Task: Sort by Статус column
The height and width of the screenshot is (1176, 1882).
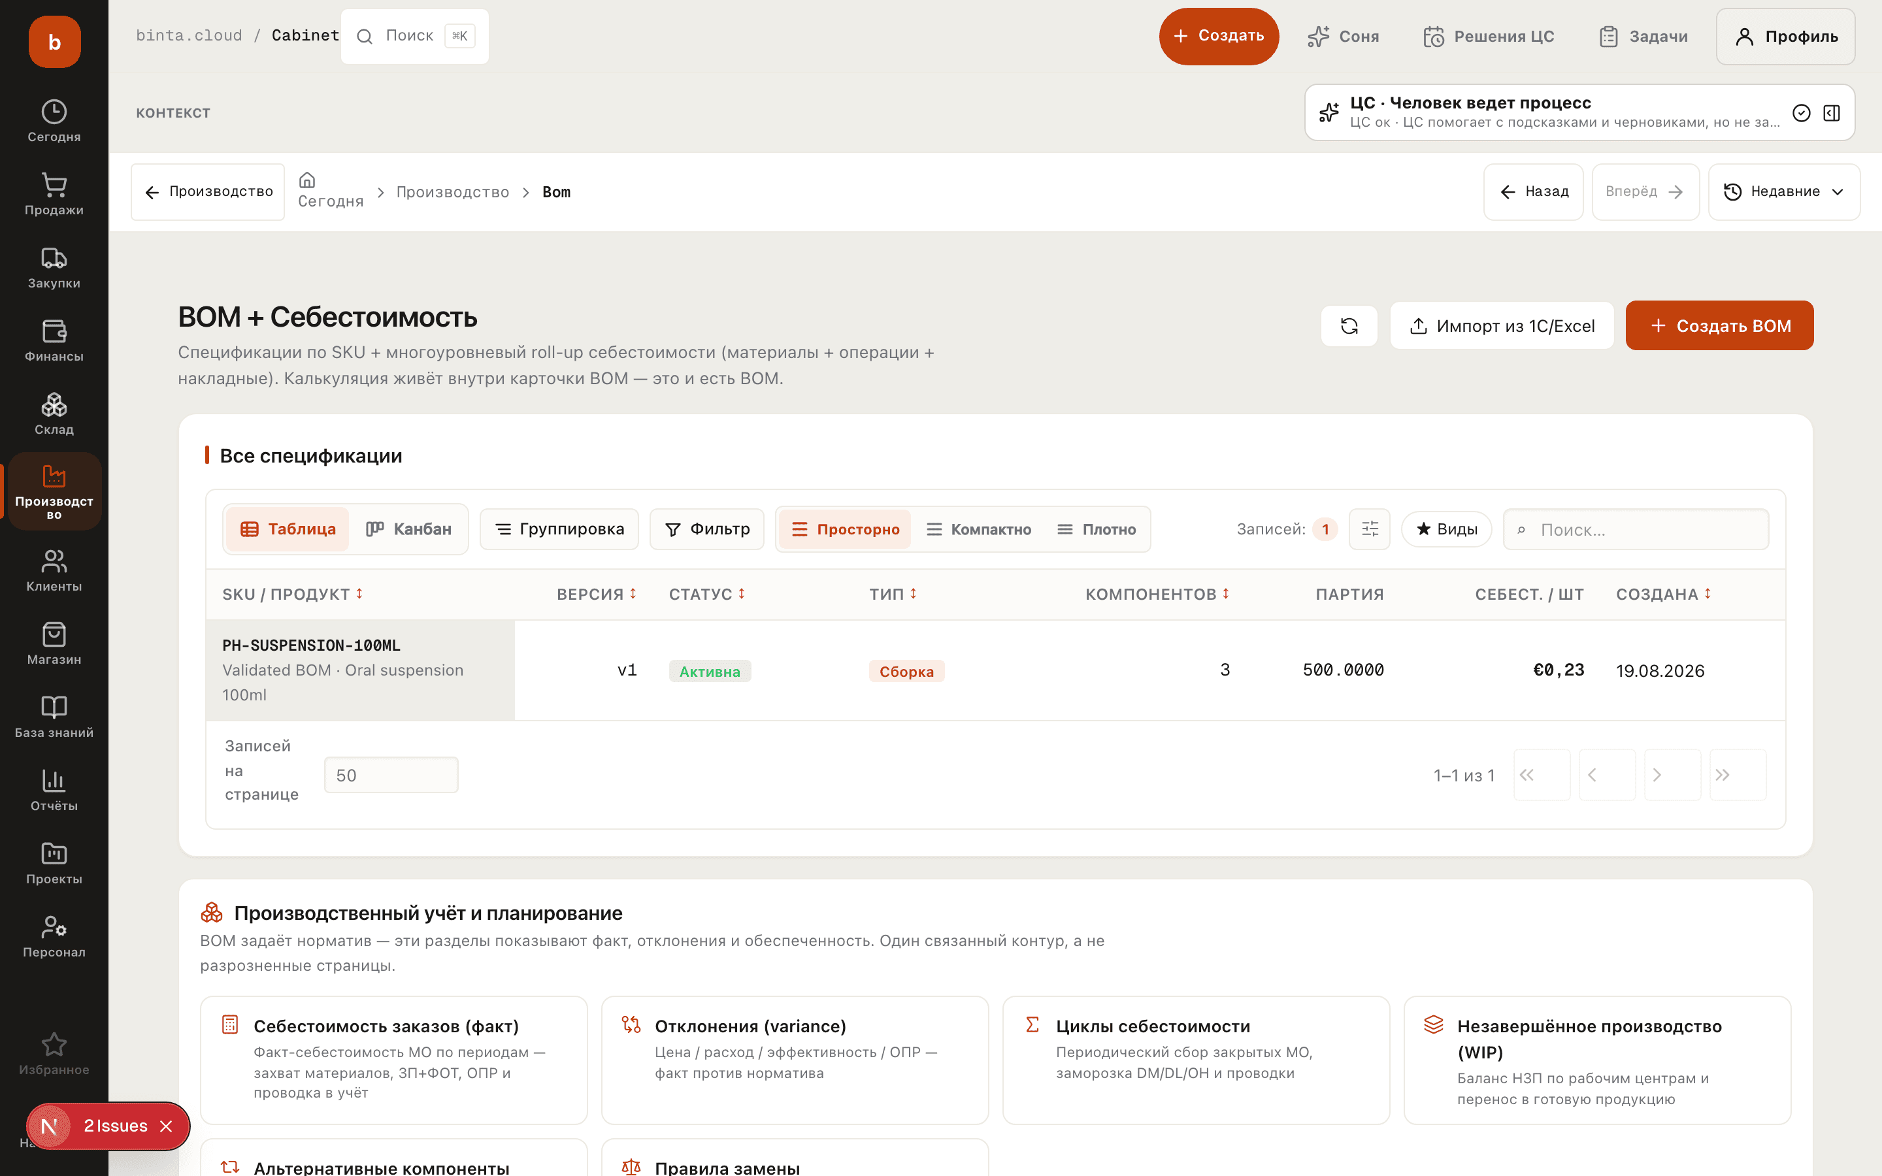Action: (x=707, y=595)
